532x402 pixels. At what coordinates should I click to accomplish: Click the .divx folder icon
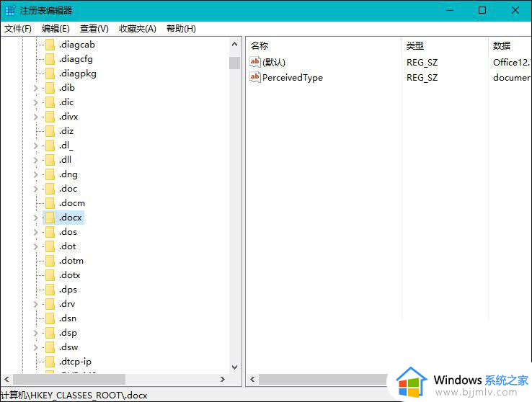(50, 117)
